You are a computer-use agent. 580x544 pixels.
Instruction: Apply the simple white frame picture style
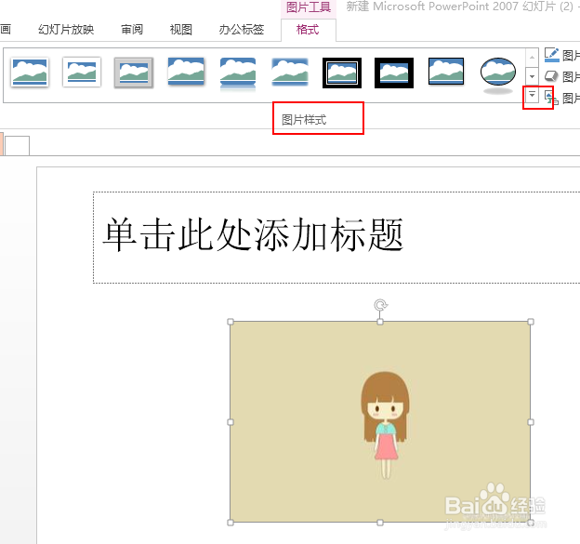click(30, 73)
